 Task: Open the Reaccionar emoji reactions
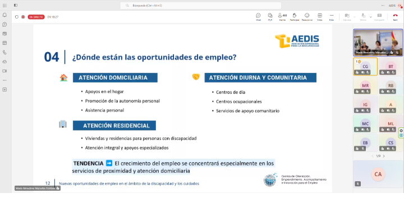307,17
